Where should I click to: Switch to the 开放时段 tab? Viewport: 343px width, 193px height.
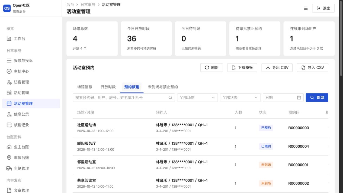[108, 87]
